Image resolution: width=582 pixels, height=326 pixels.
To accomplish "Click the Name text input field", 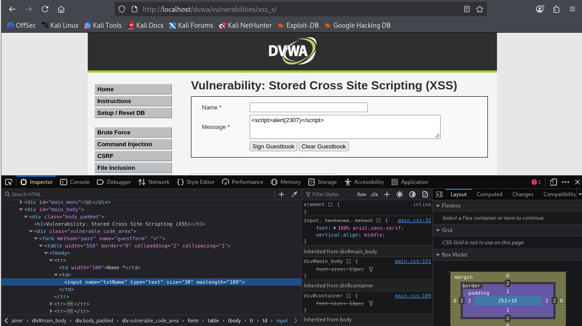I will click(308, 108).
